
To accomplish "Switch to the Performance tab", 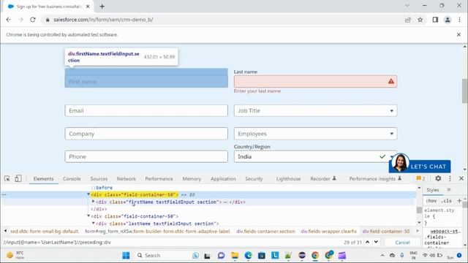I will pos(159,178).
